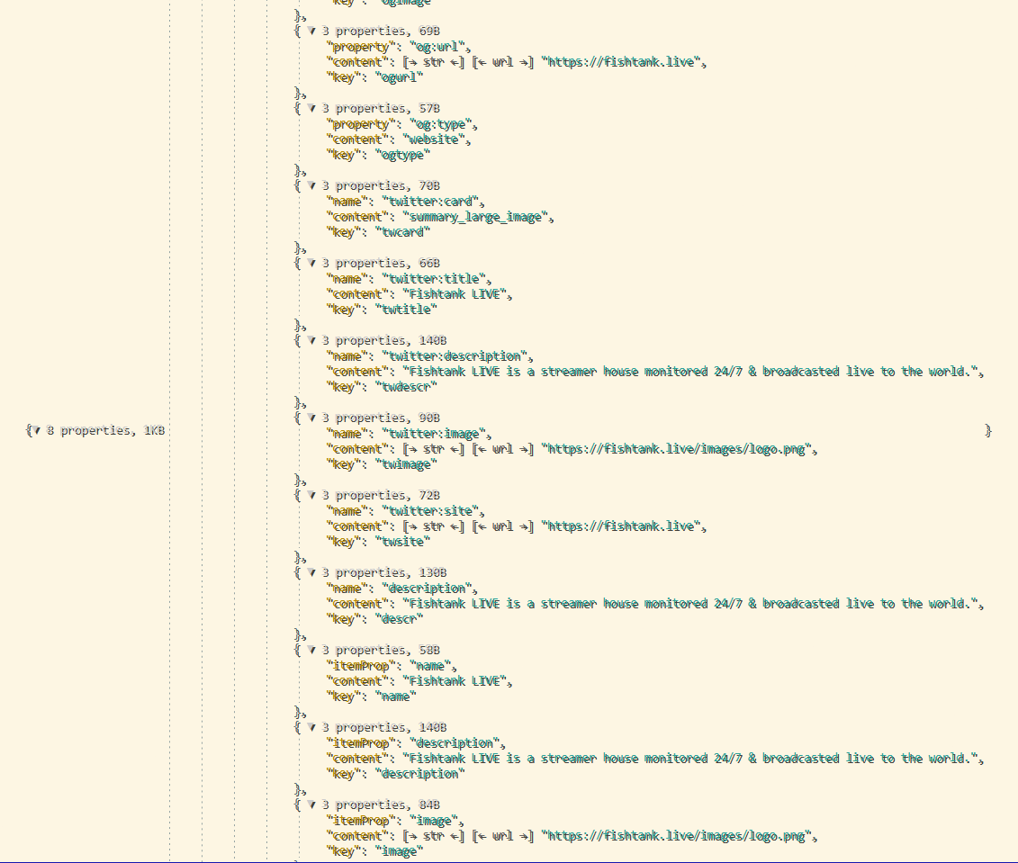Select the "twimage" key value
This screenshot has width=1018, height=863.
[x=406, y=464]
